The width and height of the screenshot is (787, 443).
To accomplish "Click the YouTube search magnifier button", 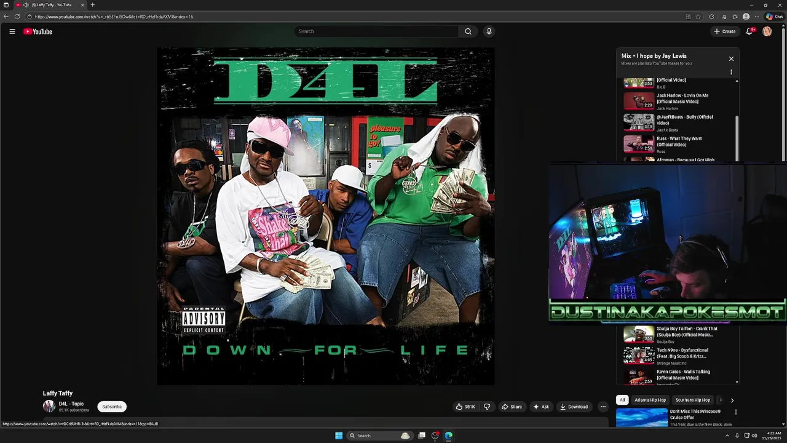I will (468, 31).
